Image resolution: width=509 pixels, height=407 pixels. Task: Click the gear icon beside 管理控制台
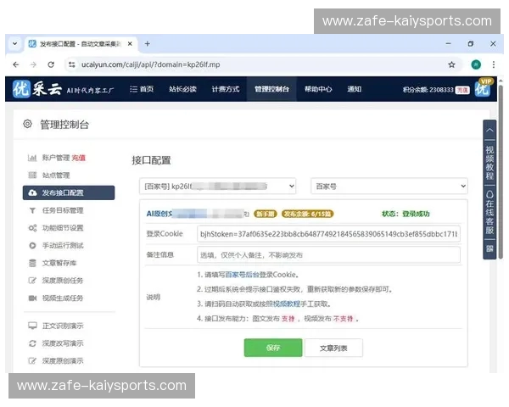coord(28,124)
